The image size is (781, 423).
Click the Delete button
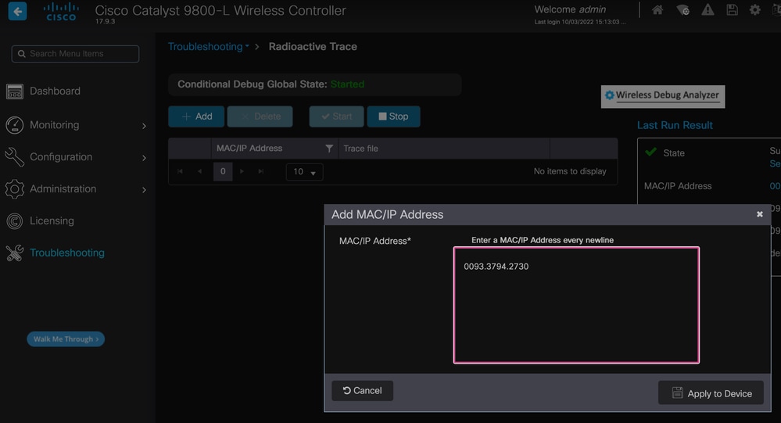[260, 117]
